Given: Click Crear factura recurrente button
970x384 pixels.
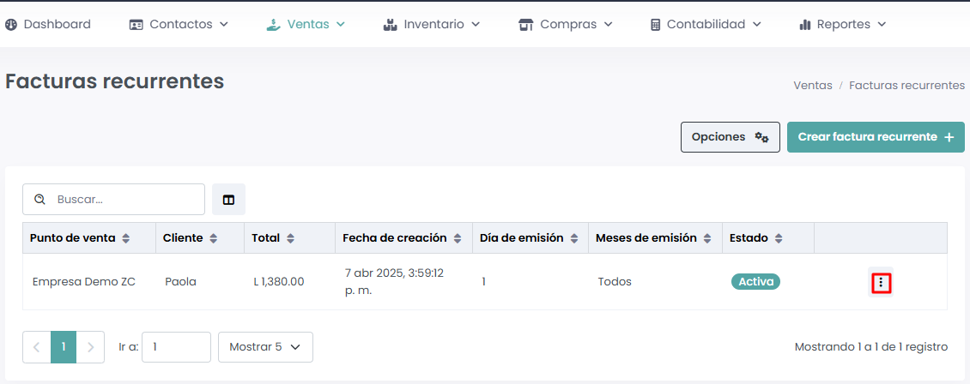Looking at the screenshot, I should click(x=876, y=137).
